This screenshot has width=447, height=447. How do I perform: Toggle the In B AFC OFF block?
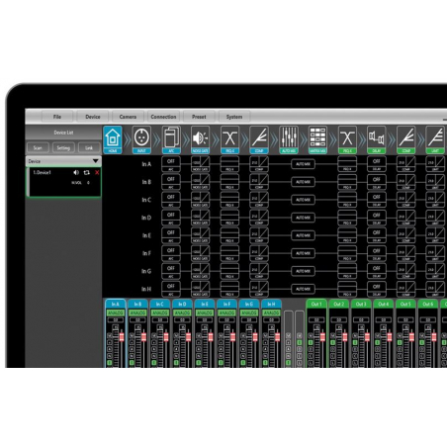pos(171,182)
